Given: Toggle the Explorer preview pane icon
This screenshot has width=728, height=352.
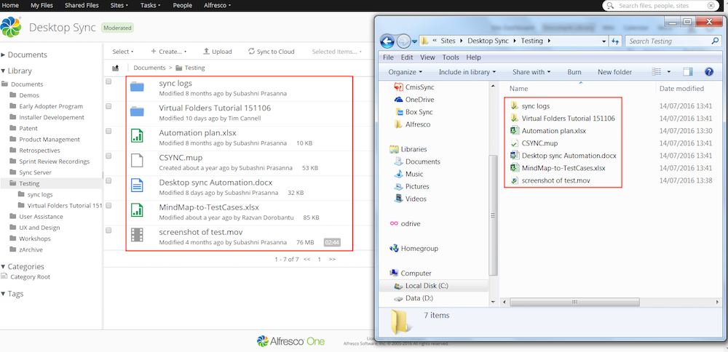Looking at the screenshot, I should pyautogui.click(x=687, y=72).
